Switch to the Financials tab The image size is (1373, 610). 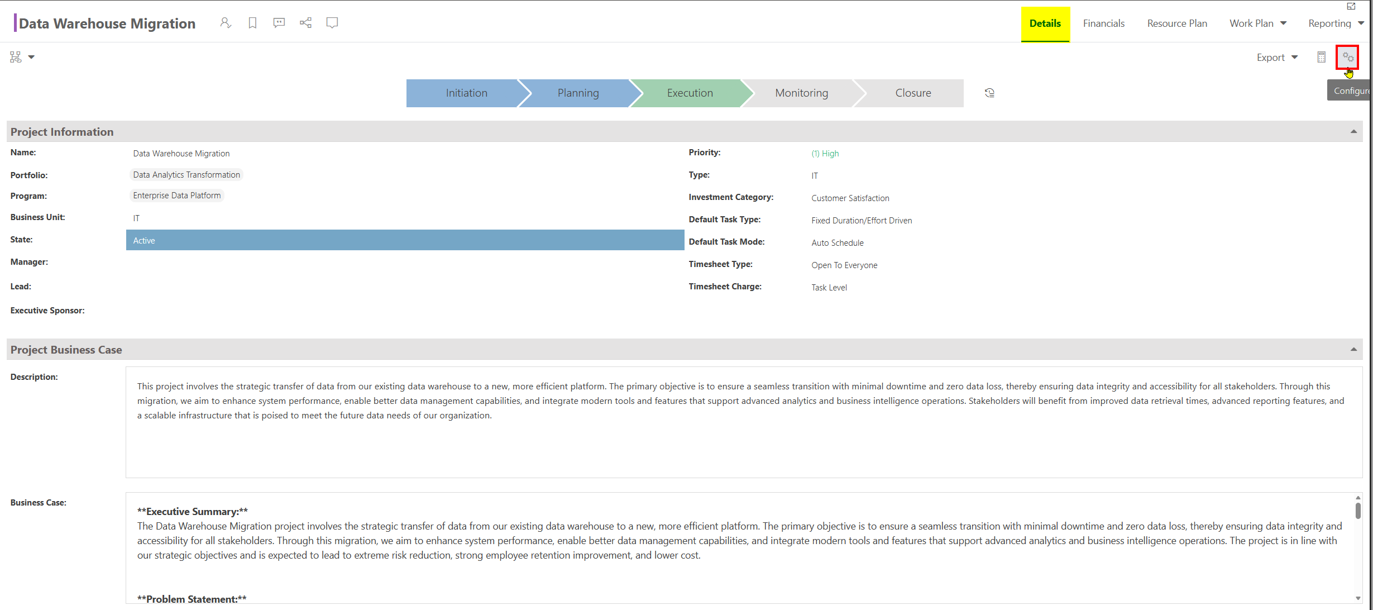click(1104, 23)
